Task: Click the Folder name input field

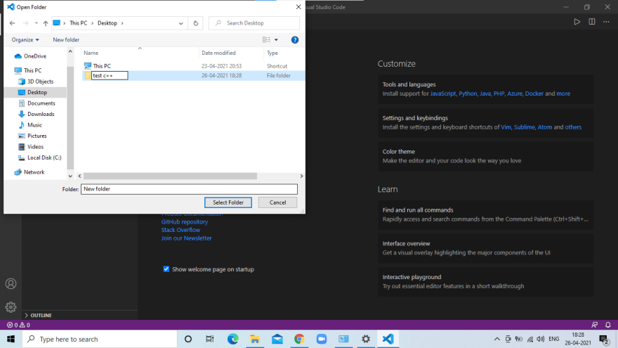Action: coord(189,189)
